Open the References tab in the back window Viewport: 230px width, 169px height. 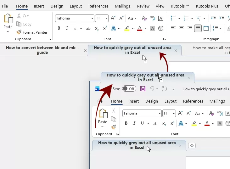[98, 6]
